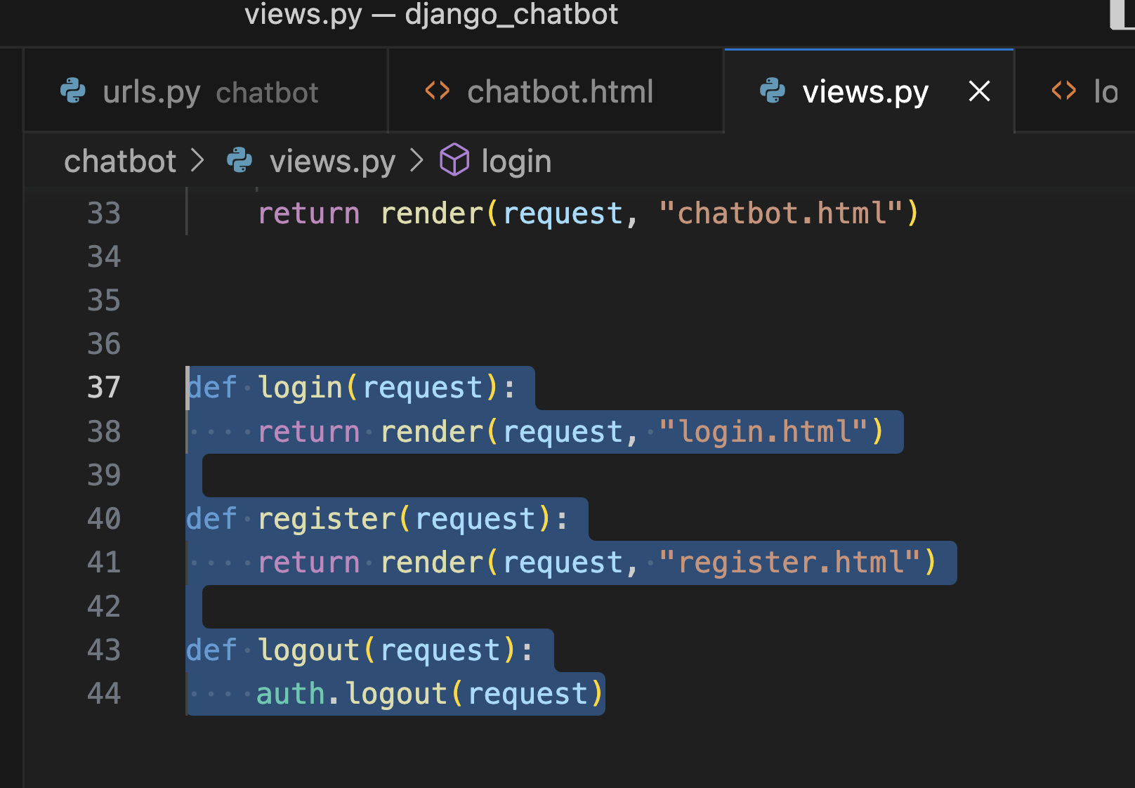Click the Python icon in the breadcrumb
This screenshot has height=788, width=1135.
240,161
